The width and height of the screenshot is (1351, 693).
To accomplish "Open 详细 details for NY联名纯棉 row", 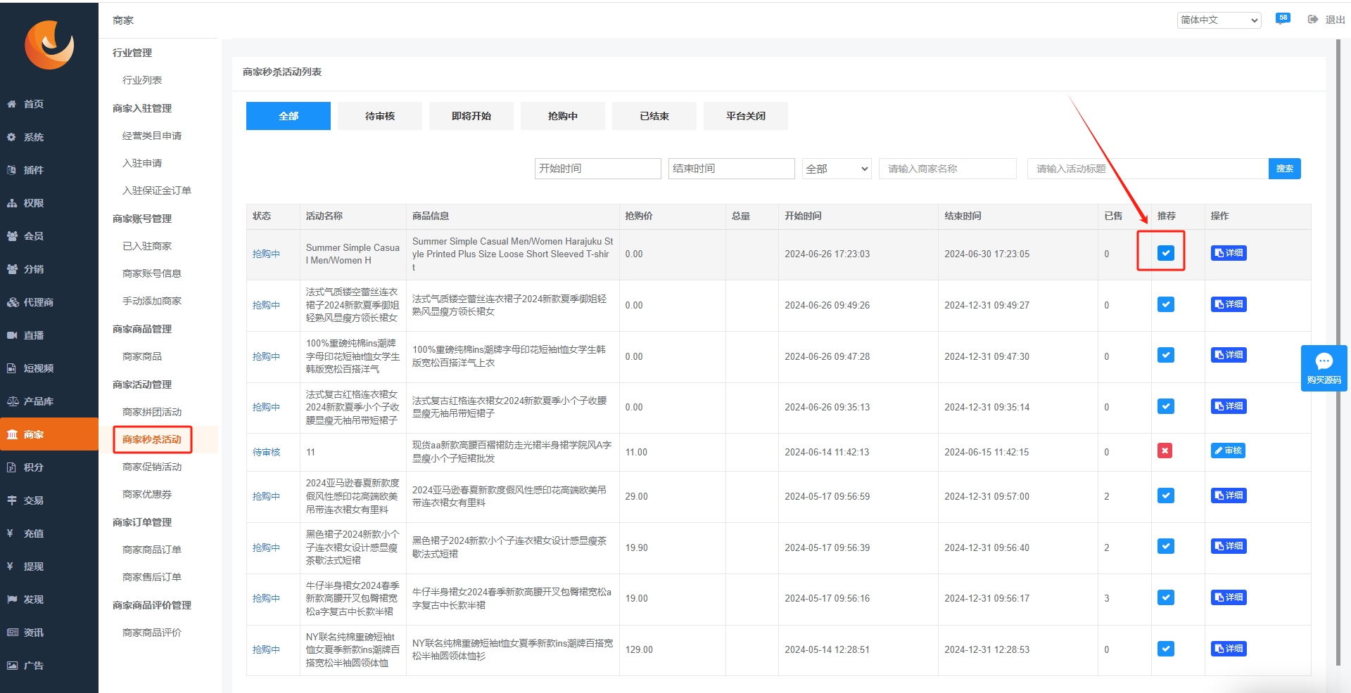I will [x=1229, y=649].
